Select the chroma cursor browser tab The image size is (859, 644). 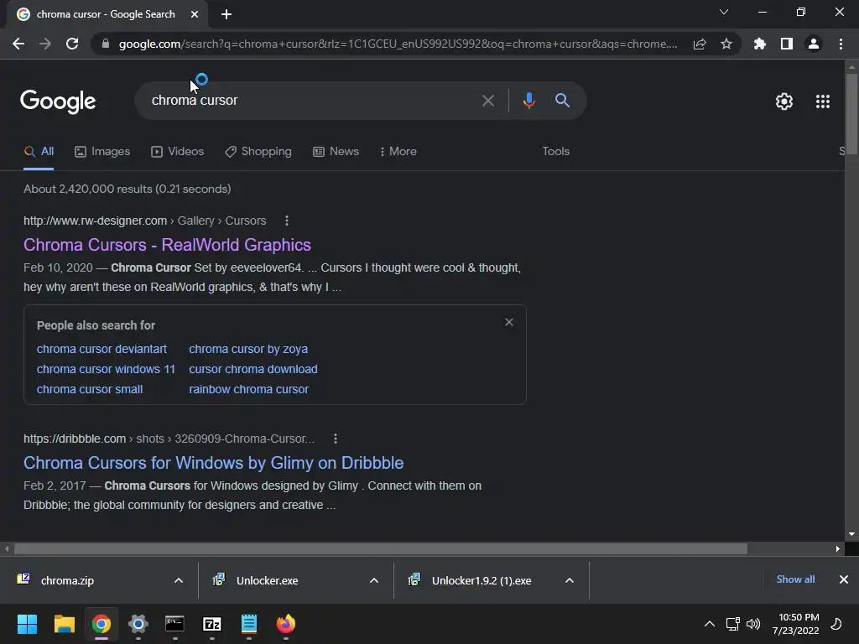pos(107,15)
